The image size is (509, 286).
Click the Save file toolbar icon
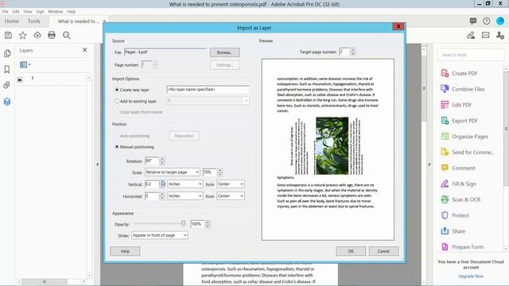[9, 35]
